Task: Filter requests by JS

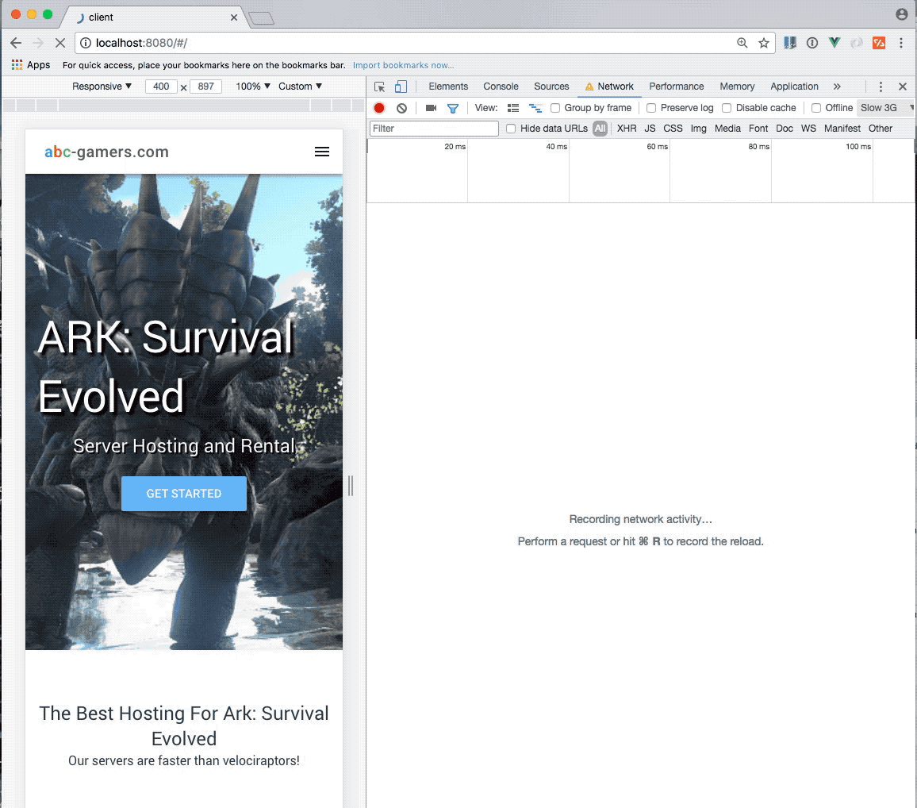Action: [650, 128]
